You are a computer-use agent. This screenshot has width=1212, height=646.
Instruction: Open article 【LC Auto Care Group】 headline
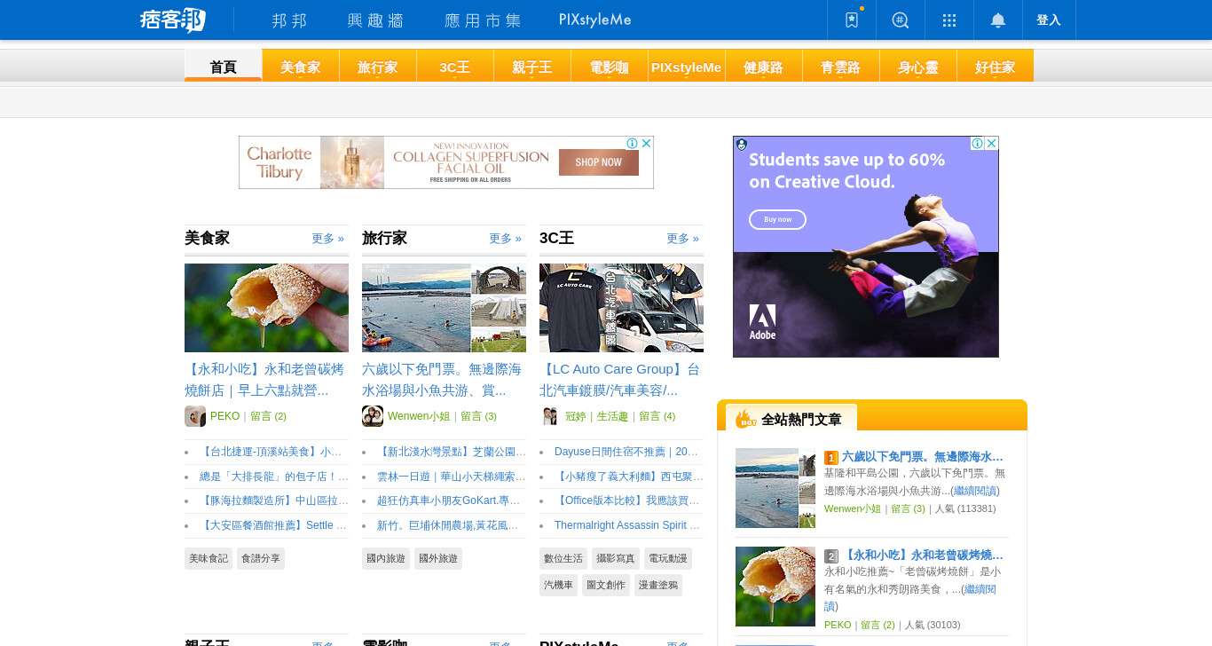(619, 380)
